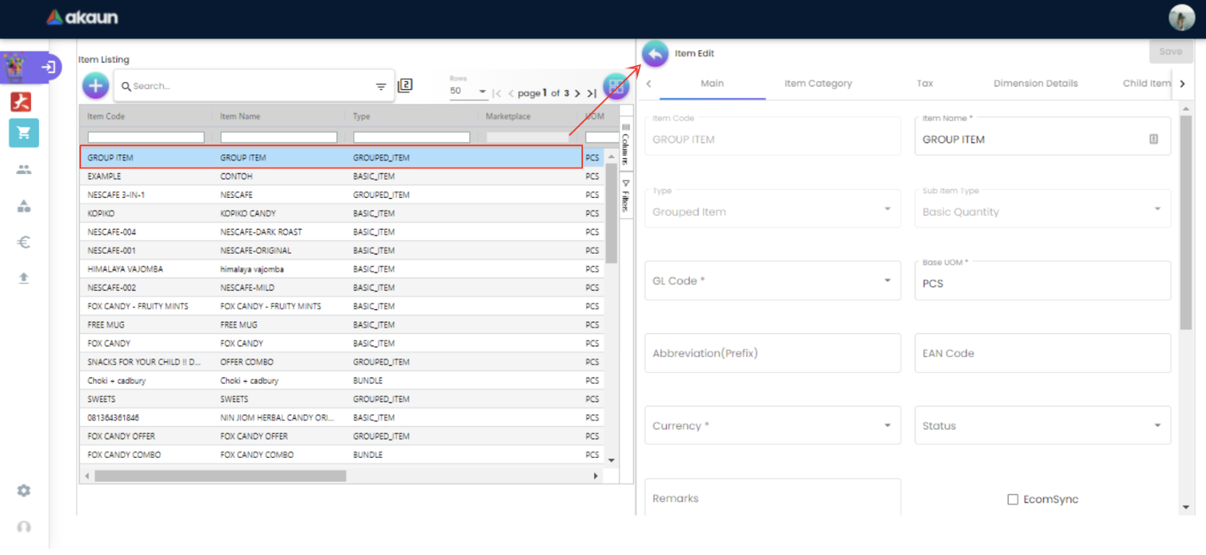Click the grid view button above the table
This screenshot has height=555, width=1206.
[615, 86]
